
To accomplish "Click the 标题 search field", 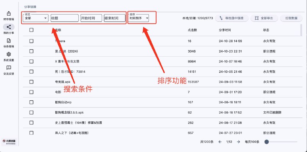I will pos(64,18).
